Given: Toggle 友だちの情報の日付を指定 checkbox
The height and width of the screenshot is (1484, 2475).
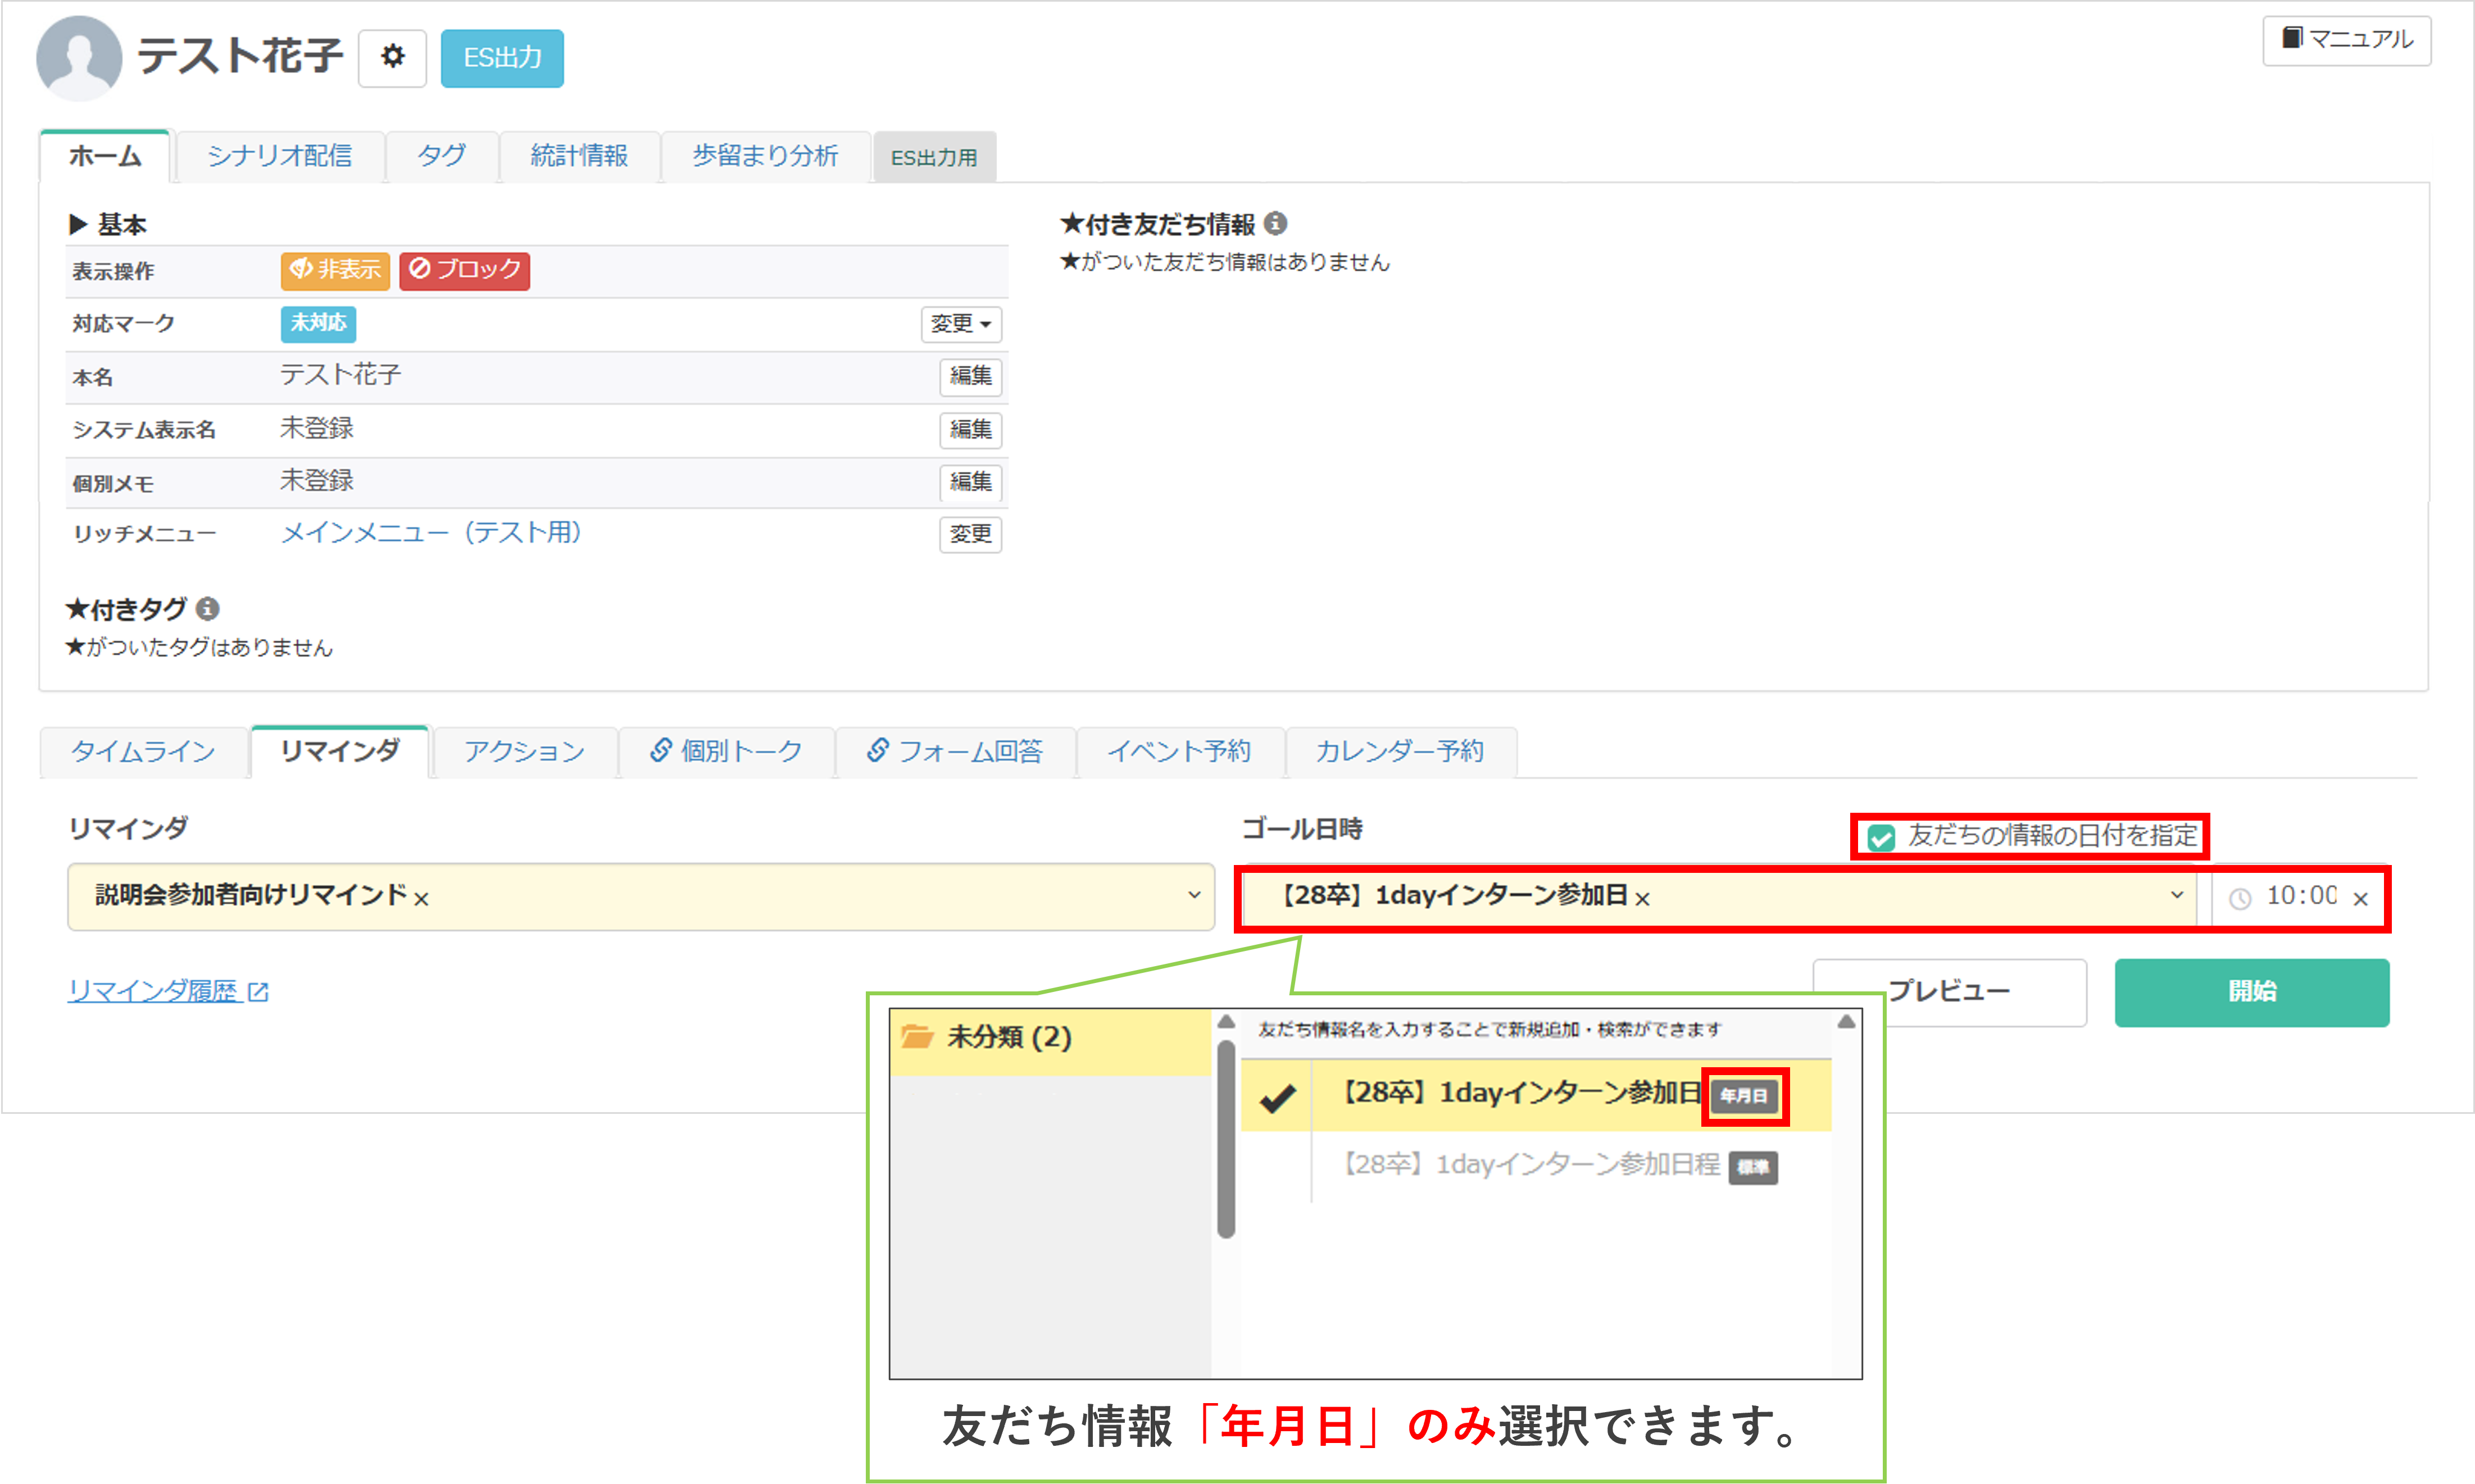Looking at the screenshot, I should (1881, 837).
